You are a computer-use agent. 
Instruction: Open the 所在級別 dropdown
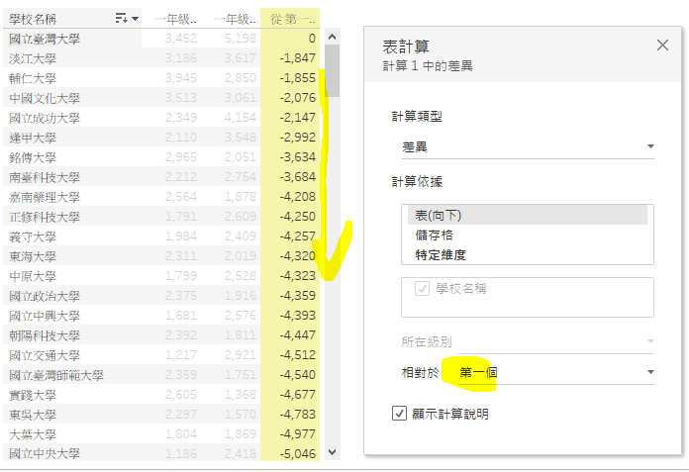(x=556, y=341)
